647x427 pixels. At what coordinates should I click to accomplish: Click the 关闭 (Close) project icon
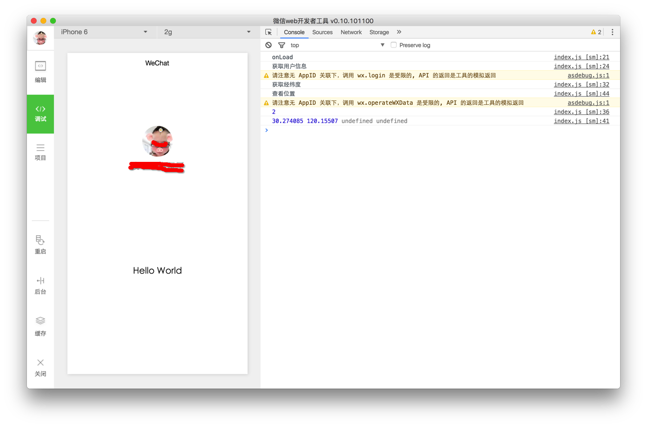40,367
